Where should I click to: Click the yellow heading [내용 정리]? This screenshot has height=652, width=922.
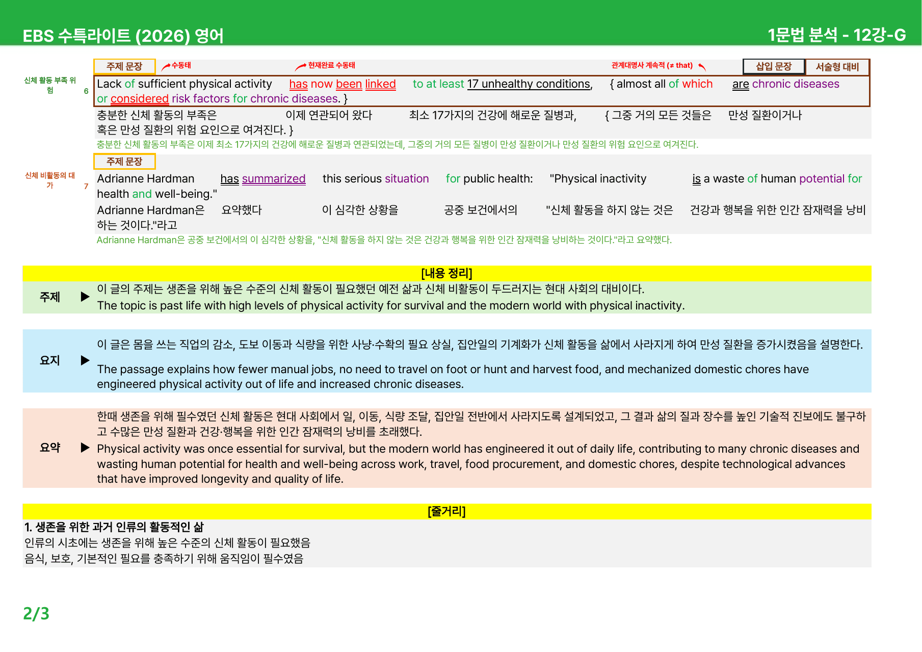[x=447, y=273]
